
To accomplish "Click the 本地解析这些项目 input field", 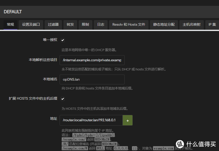I will (92, 60).
